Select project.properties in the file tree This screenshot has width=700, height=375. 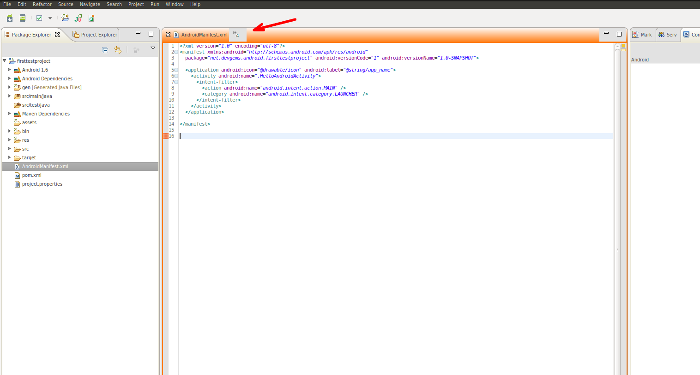[42, 184]
